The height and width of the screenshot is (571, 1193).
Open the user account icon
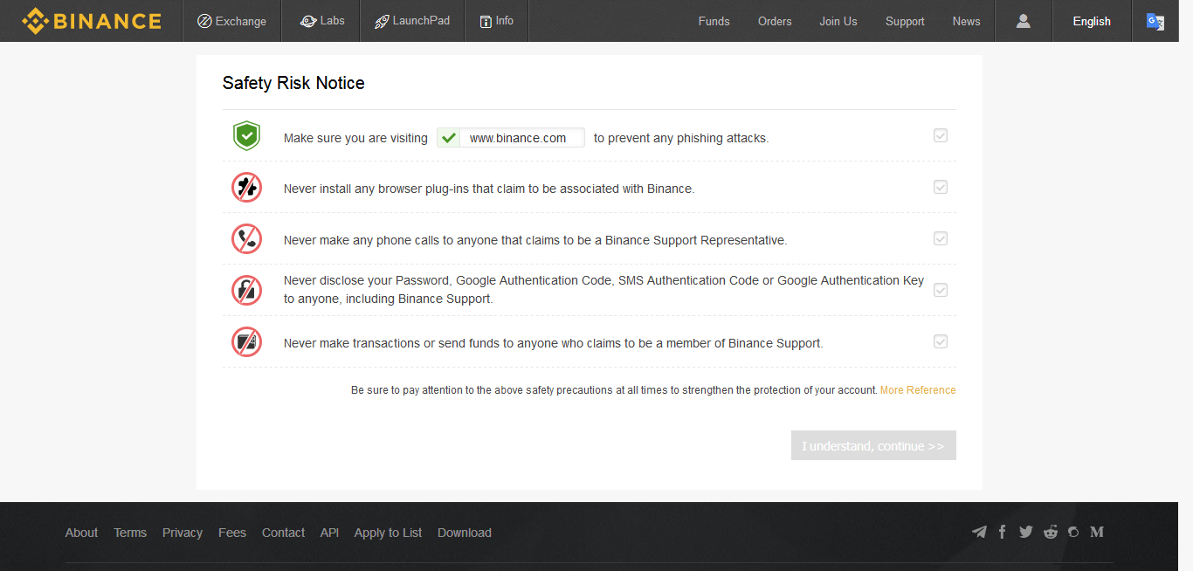1024,21
